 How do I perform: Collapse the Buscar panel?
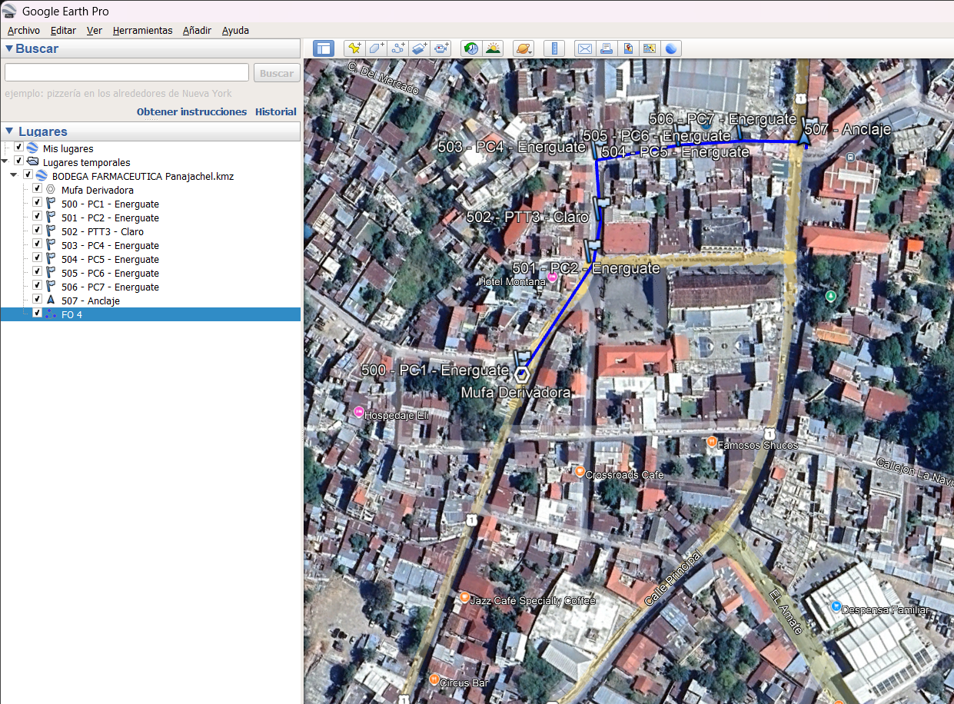point(9,48)
